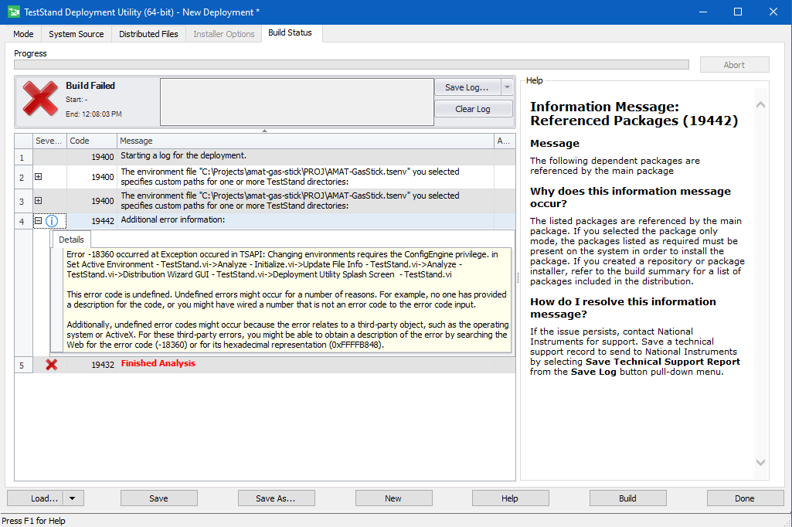Switch to the Mode tab
This screenshot has width=792, height=527.
tap(23, 34)
